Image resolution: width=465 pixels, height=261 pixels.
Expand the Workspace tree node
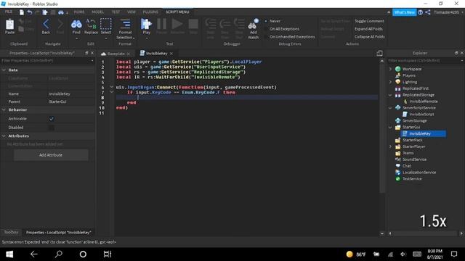390,69
